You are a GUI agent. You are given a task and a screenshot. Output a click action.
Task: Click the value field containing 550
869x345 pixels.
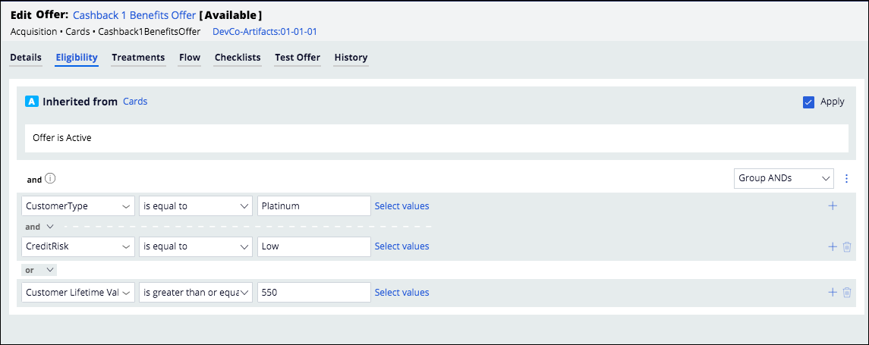(313, 293)
